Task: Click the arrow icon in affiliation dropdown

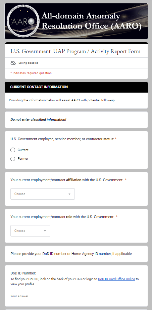Action: (x=69, y=194)
